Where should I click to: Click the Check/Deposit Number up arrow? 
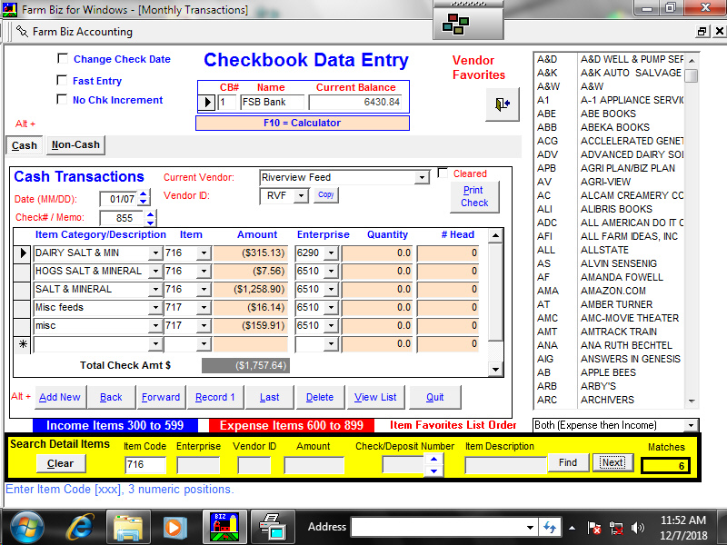433,459
